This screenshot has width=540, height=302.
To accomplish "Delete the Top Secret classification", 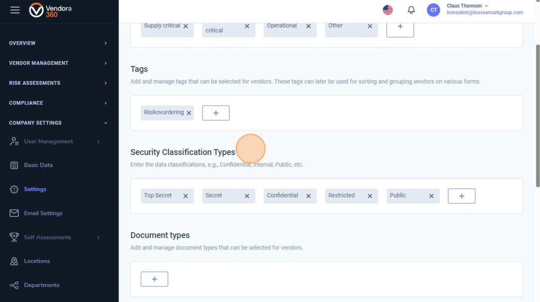I will [186, 196].
